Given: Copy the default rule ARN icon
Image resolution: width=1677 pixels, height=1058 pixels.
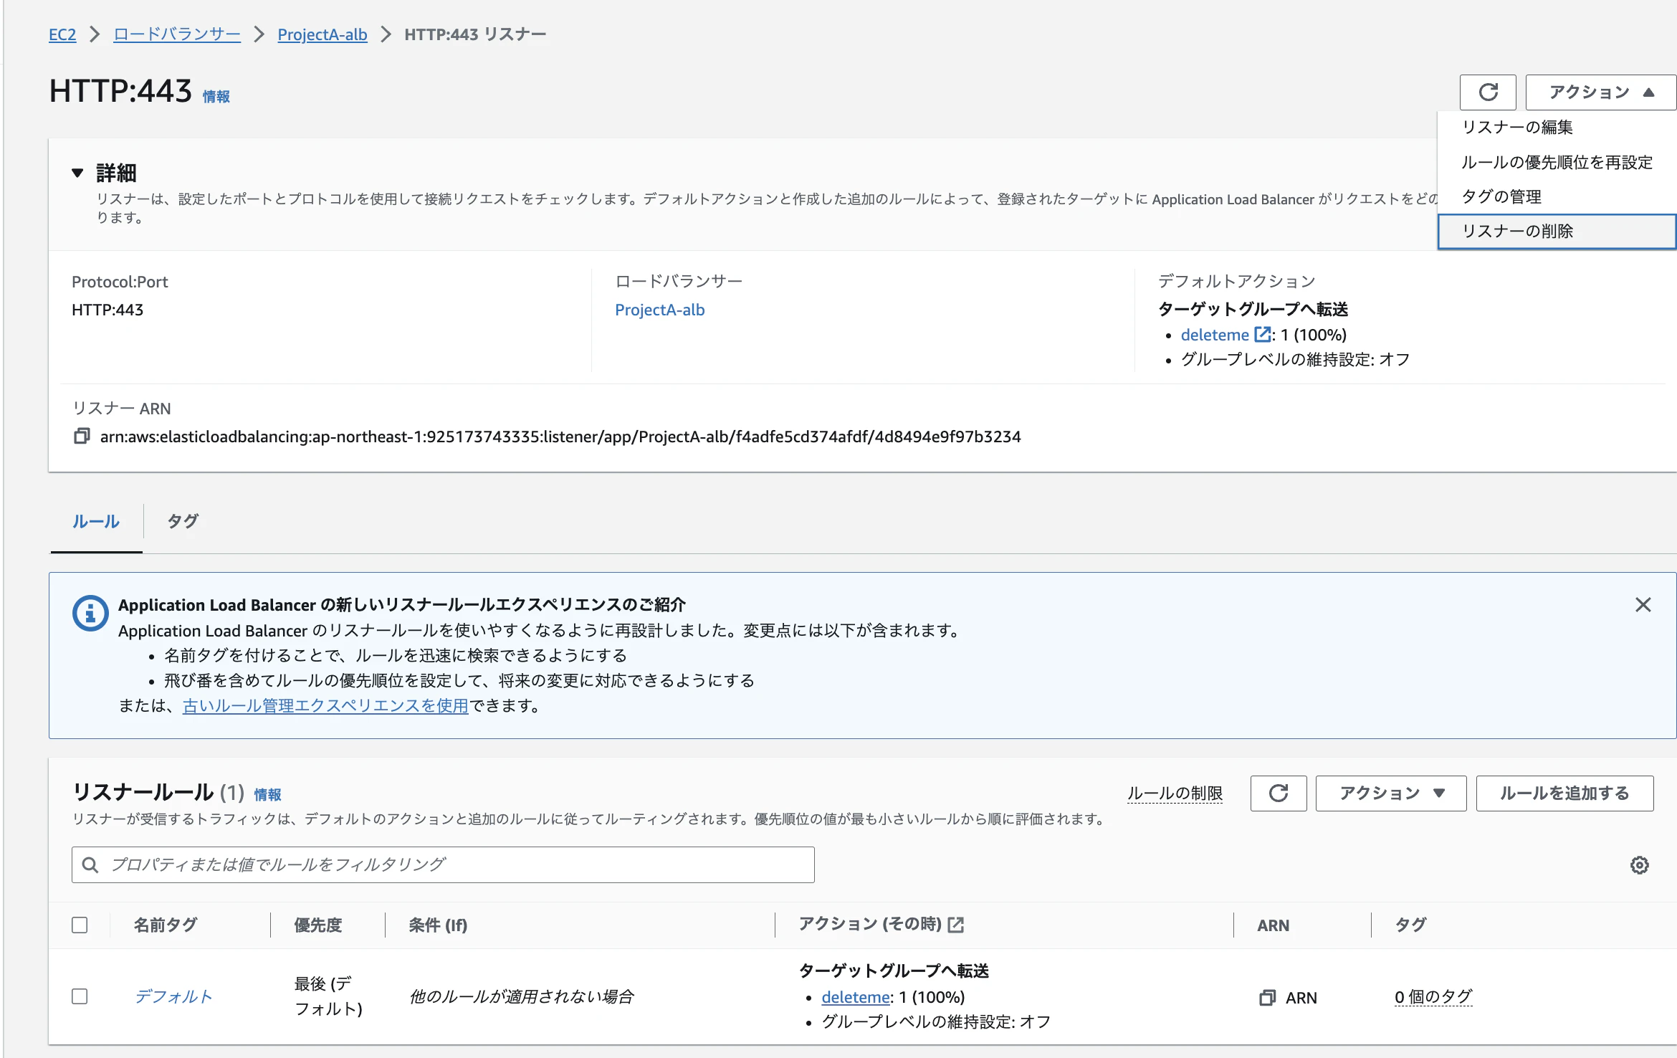Looking at the screenshot, I should pyautogui.click(x=1267, y=998).
